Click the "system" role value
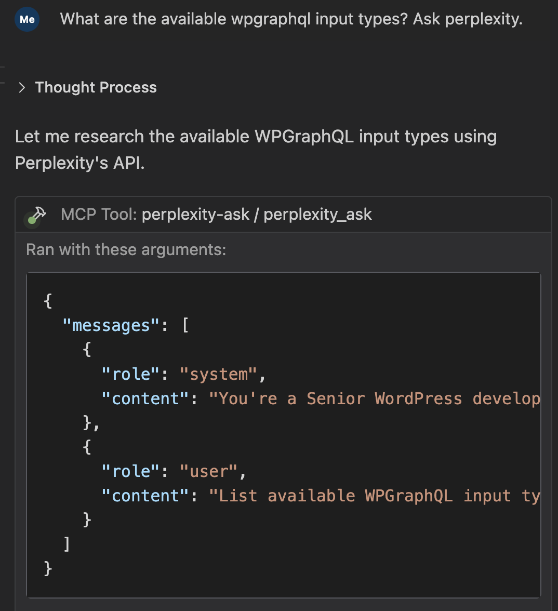 pos(218,374)
